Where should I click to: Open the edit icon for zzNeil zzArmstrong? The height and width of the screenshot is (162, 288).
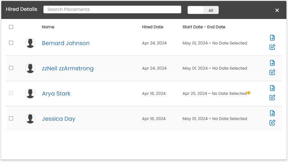(272, 72)
